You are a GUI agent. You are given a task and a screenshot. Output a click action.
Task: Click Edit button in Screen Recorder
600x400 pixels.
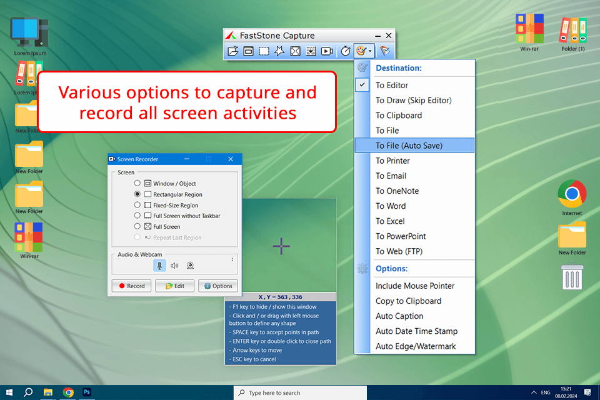(x=175, y=286)
